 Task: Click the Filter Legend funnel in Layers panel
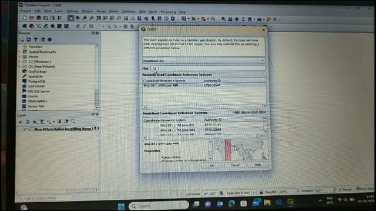pyautogui.click(x=42, y=122)
